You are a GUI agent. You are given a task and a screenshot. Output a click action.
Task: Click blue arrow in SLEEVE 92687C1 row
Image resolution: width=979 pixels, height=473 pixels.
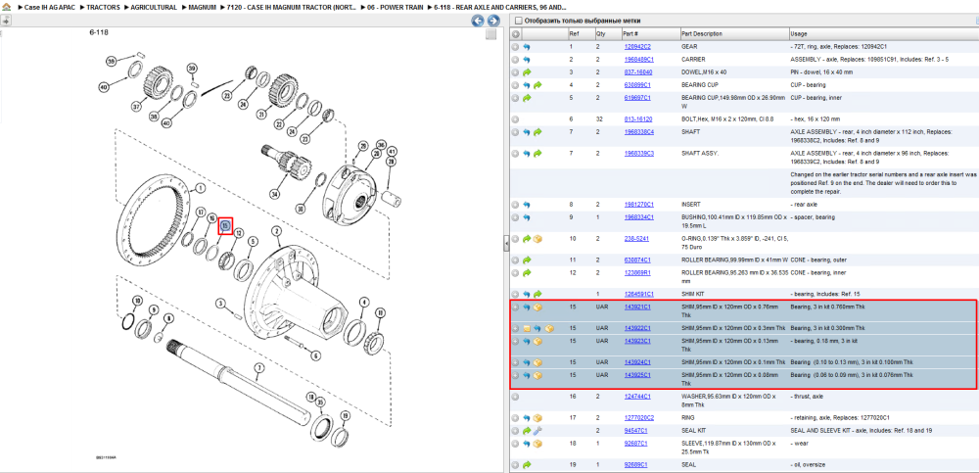527,444
